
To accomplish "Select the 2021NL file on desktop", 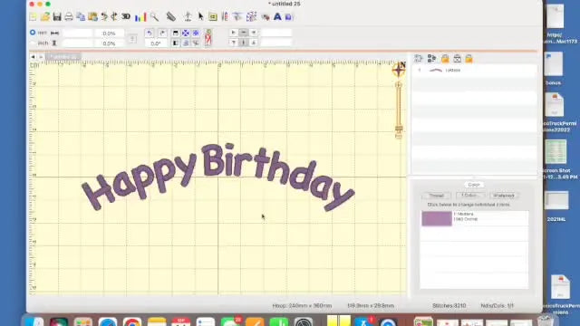I will [556, 206].
